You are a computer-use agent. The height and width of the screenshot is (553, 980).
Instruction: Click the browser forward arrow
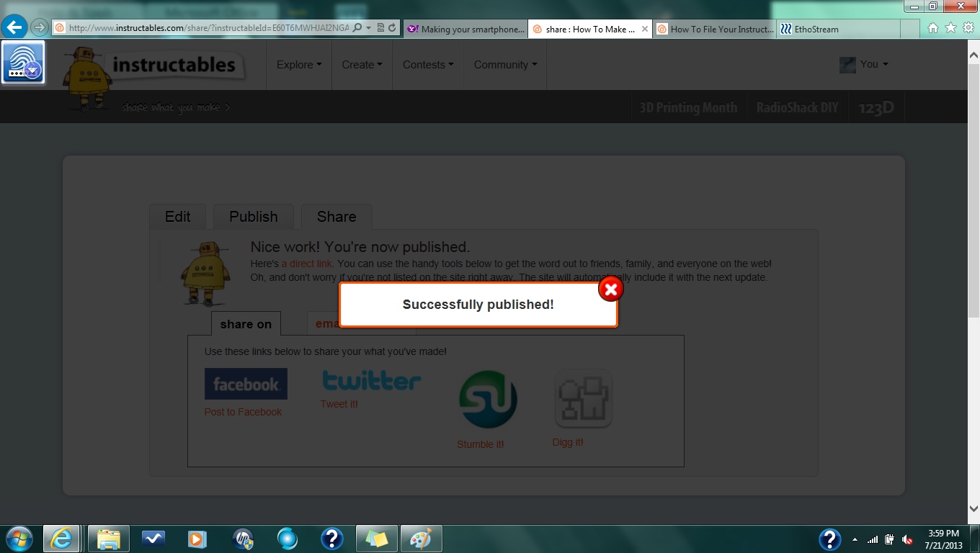coord(39,28)
